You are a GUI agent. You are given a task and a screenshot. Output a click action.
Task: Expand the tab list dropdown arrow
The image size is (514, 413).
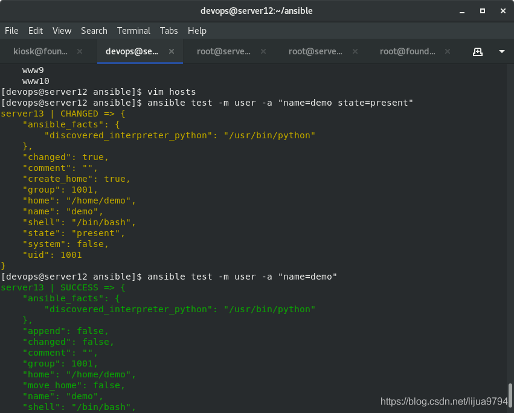tap(501, 51)
